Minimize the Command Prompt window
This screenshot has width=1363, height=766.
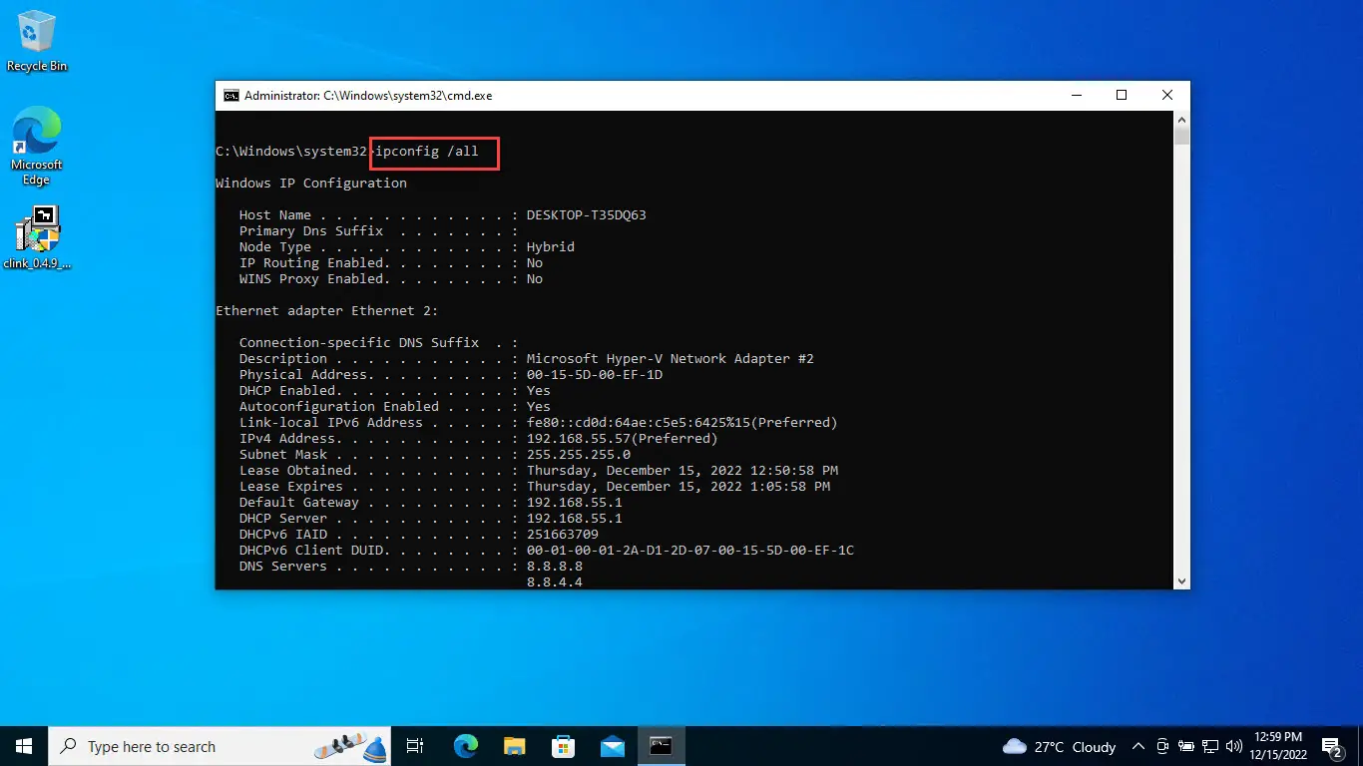(1075, 96)
